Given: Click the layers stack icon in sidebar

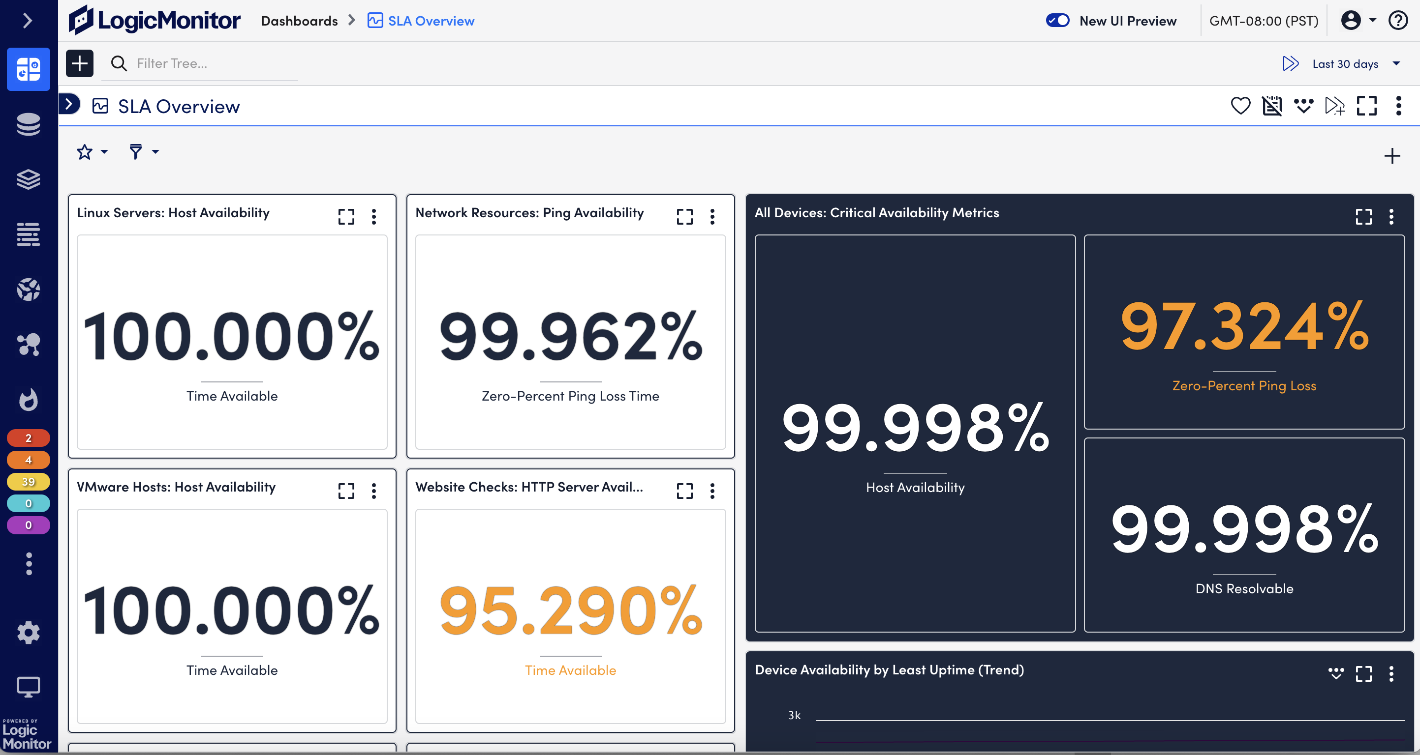Looking at the screenshot, I should coord(27,178).
